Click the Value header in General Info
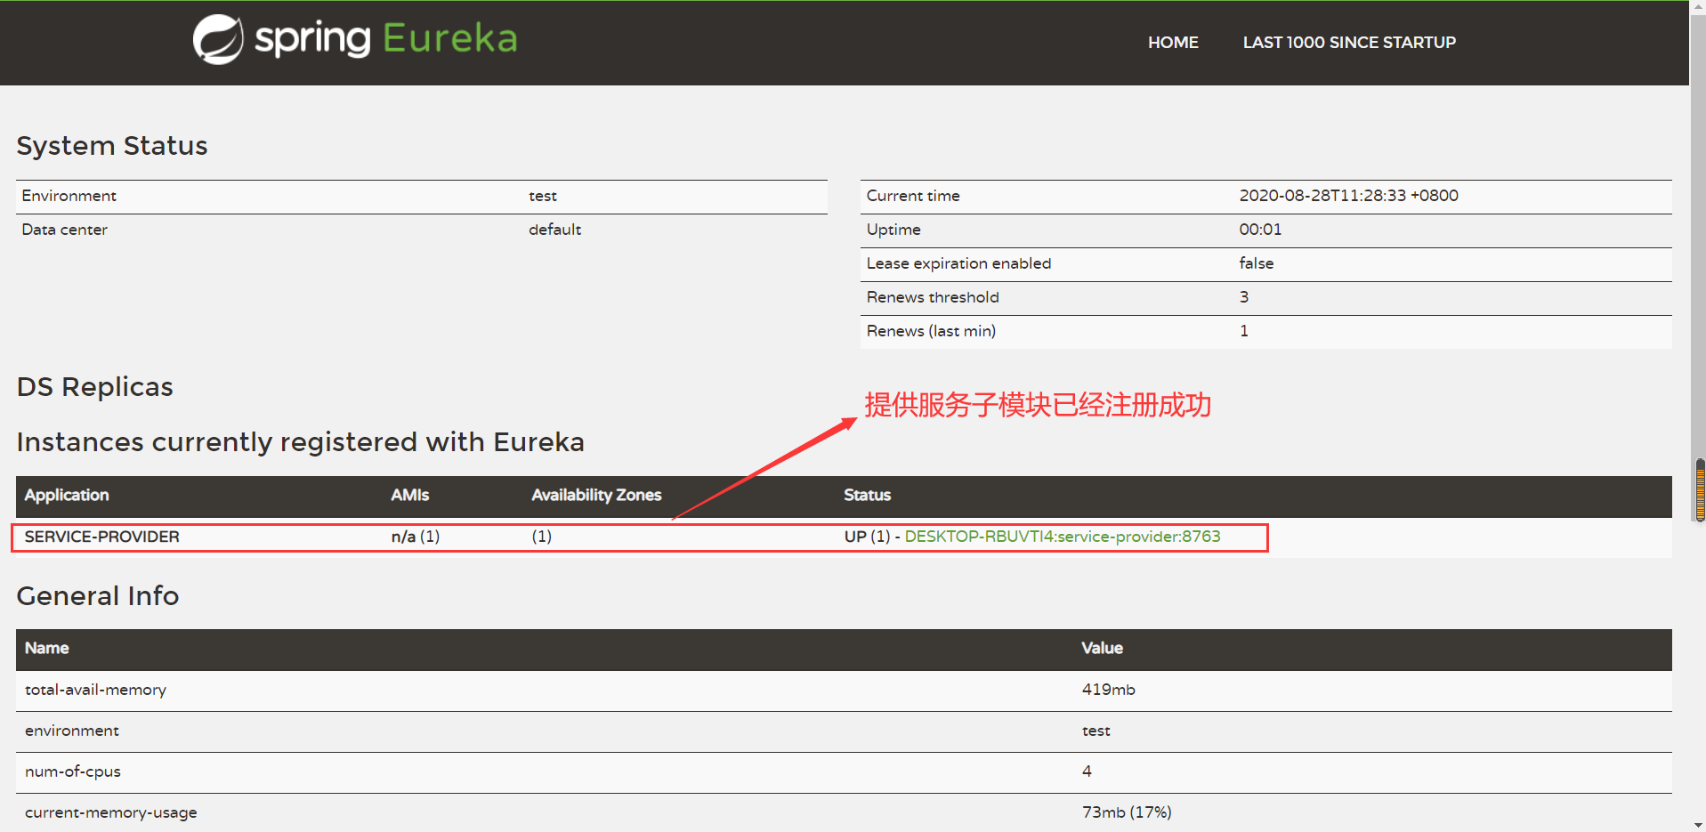 click(1101, 648)
